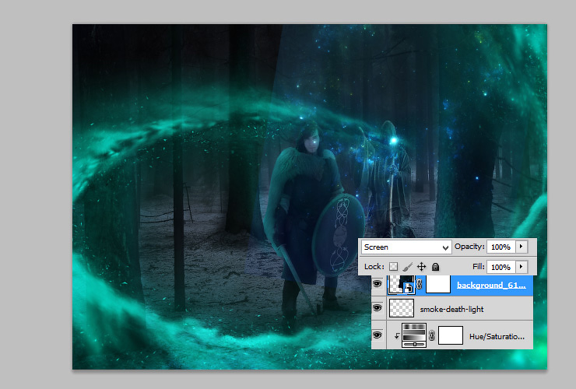This screenshot has height=389, width=576.
Task: Toggle lock position move icon
Action: coord(421,267)
